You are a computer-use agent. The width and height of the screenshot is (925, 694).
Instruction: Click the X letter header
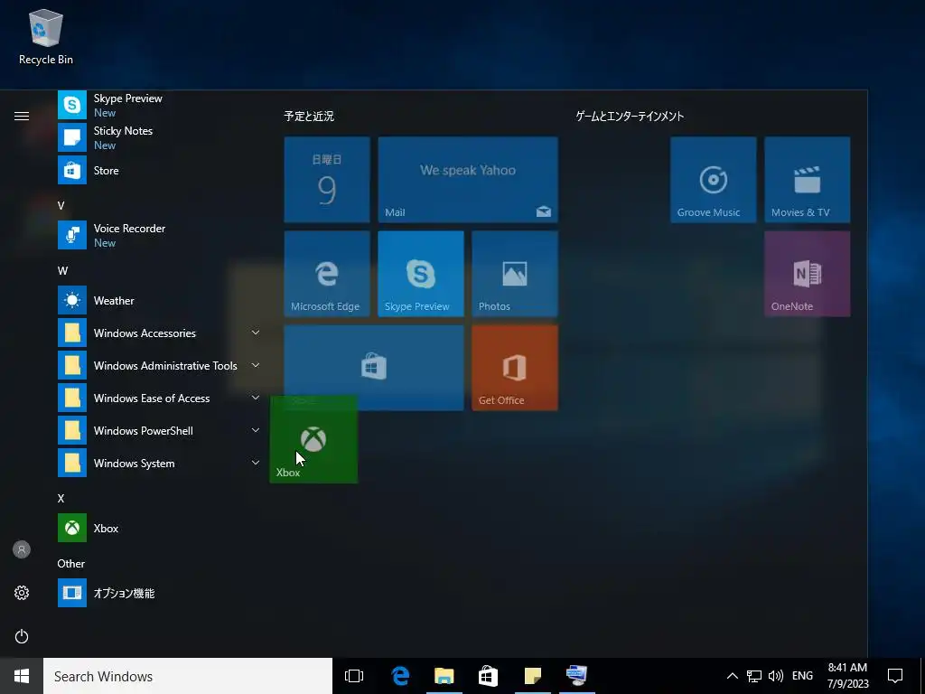click(61, 499)
